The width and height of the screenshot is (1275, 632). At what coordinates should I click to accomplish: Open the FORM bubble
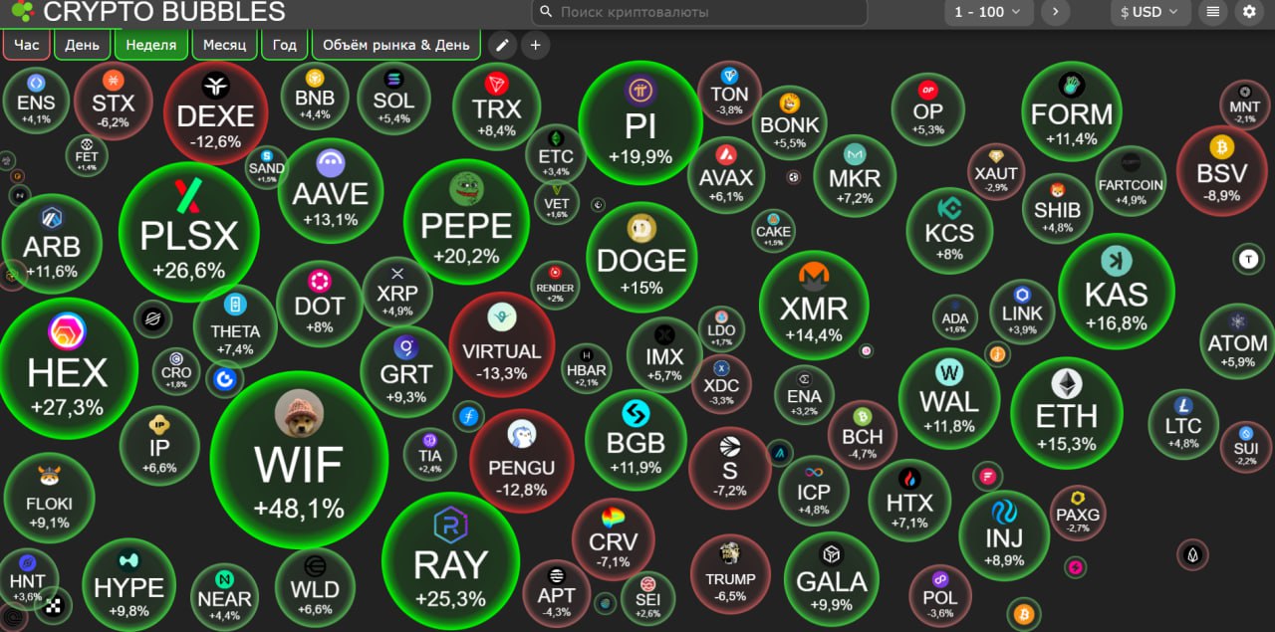tap(1072, 109)
